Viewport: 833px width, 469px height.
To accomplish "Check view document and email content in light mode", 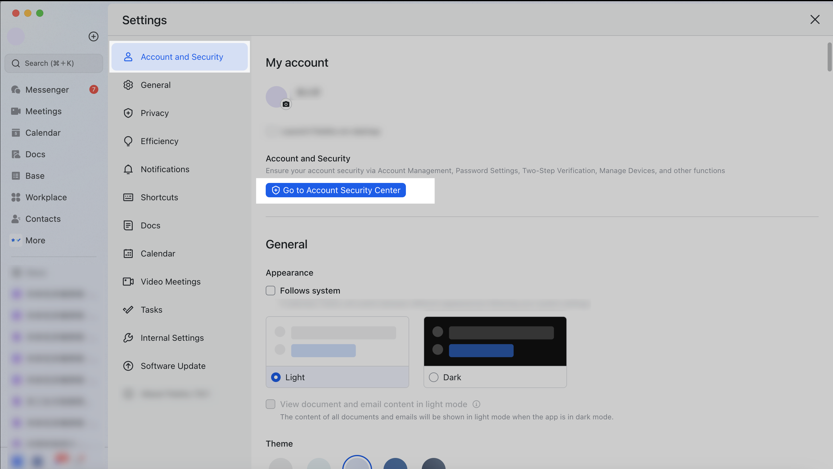I will [270, 404].
